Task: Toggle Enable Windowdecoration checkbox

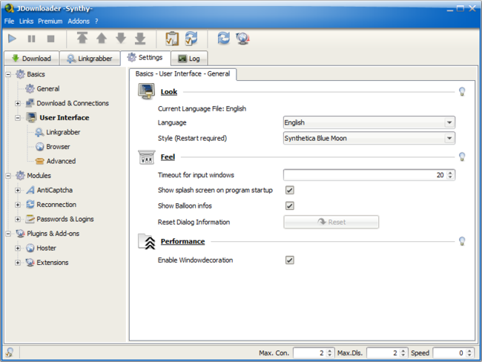Action: click(289, 260)
